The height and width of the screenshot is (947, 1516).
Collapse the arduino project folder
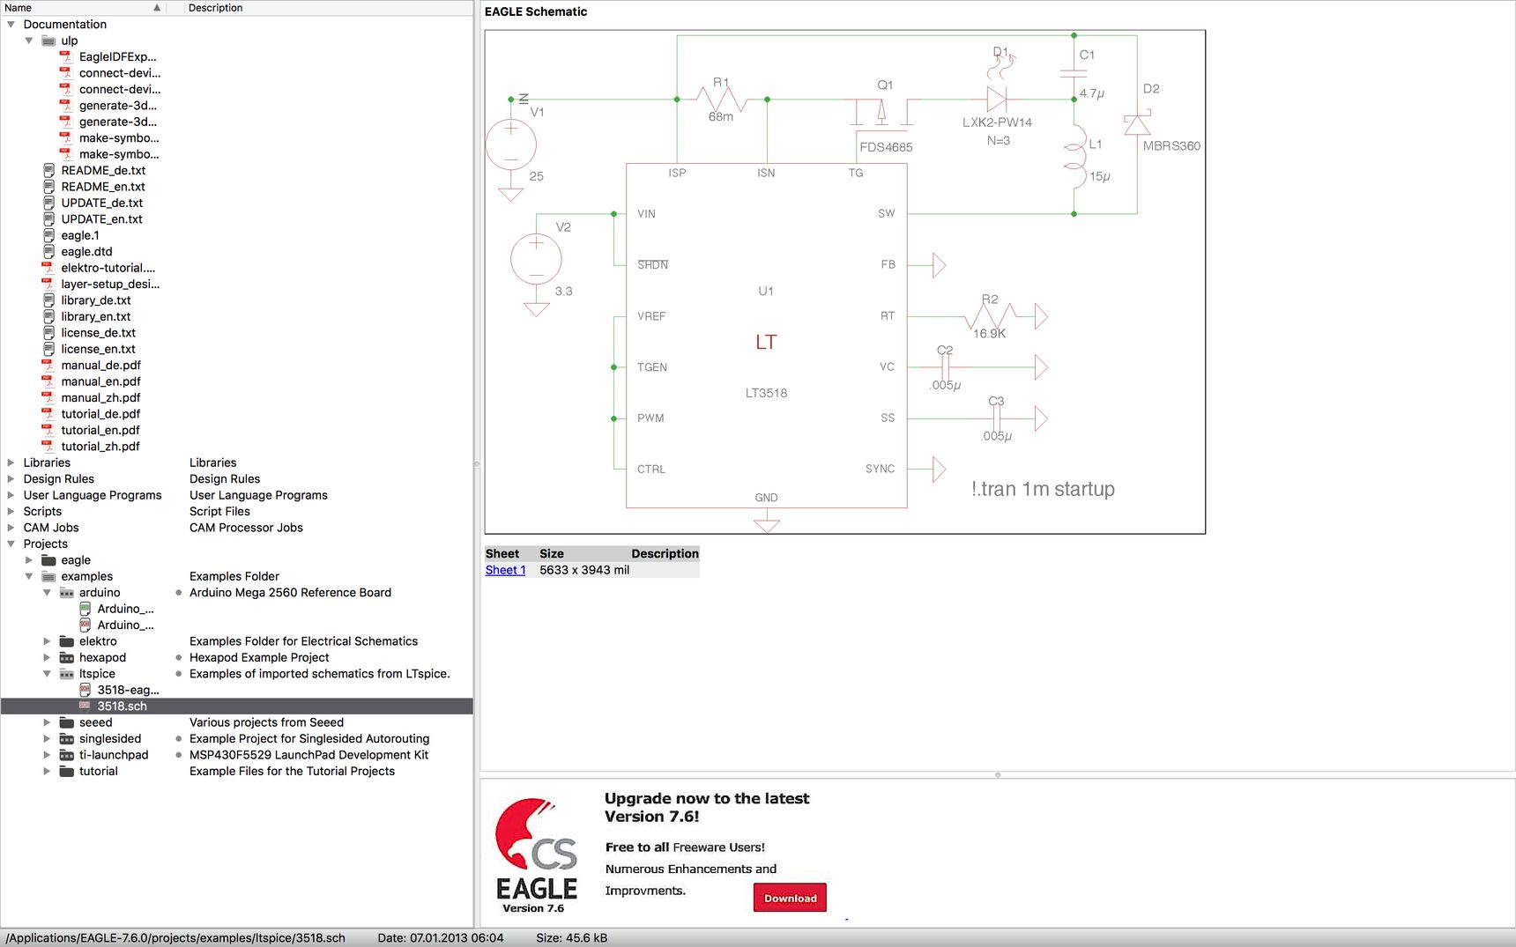(x=48, y=593)
